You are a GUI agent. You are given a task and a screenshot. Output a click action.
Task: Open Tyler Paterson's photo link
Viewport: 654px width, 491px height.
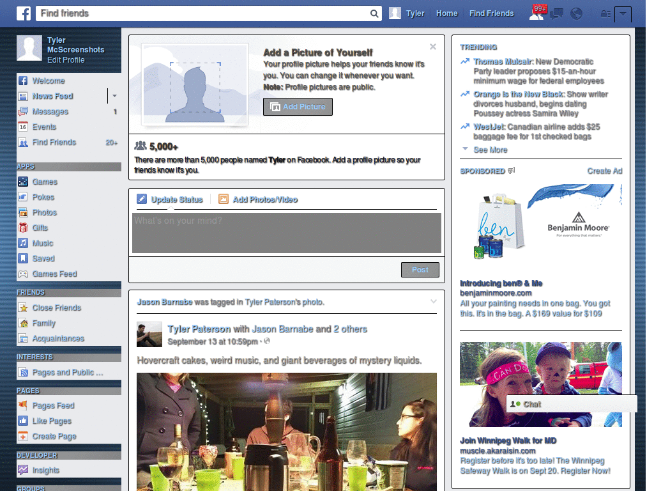click(x=284, y=302)
